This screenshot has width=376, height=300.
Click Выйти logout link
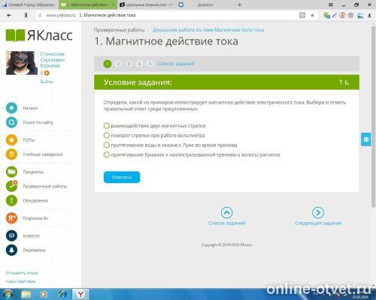point(47,82)
